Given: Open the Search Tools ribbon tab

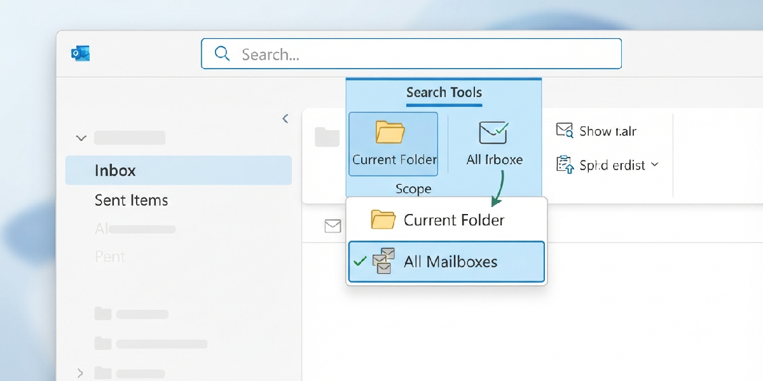Looking at the screenshot, I should (444, 93).
